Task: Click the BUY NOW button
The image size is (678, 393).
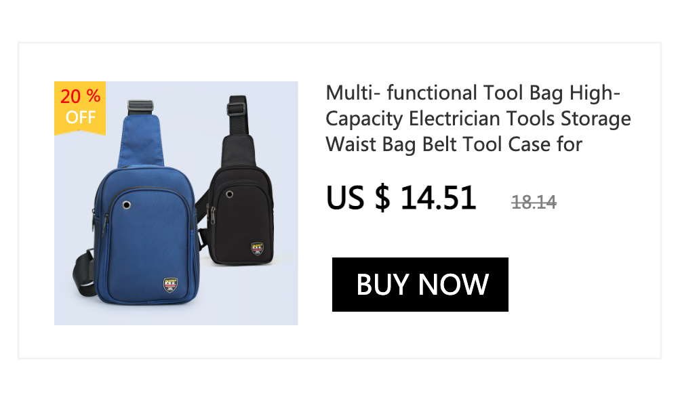Action: click(x=420, y=285)
